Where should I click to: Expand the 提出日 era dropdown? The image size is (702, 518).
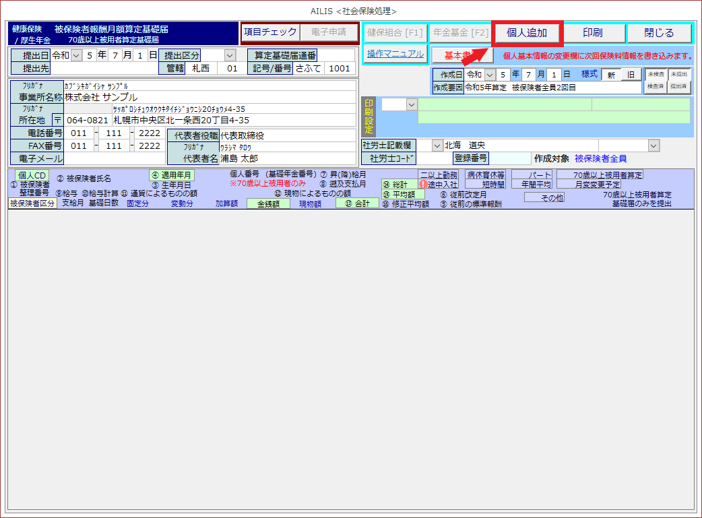coord(75,55)
